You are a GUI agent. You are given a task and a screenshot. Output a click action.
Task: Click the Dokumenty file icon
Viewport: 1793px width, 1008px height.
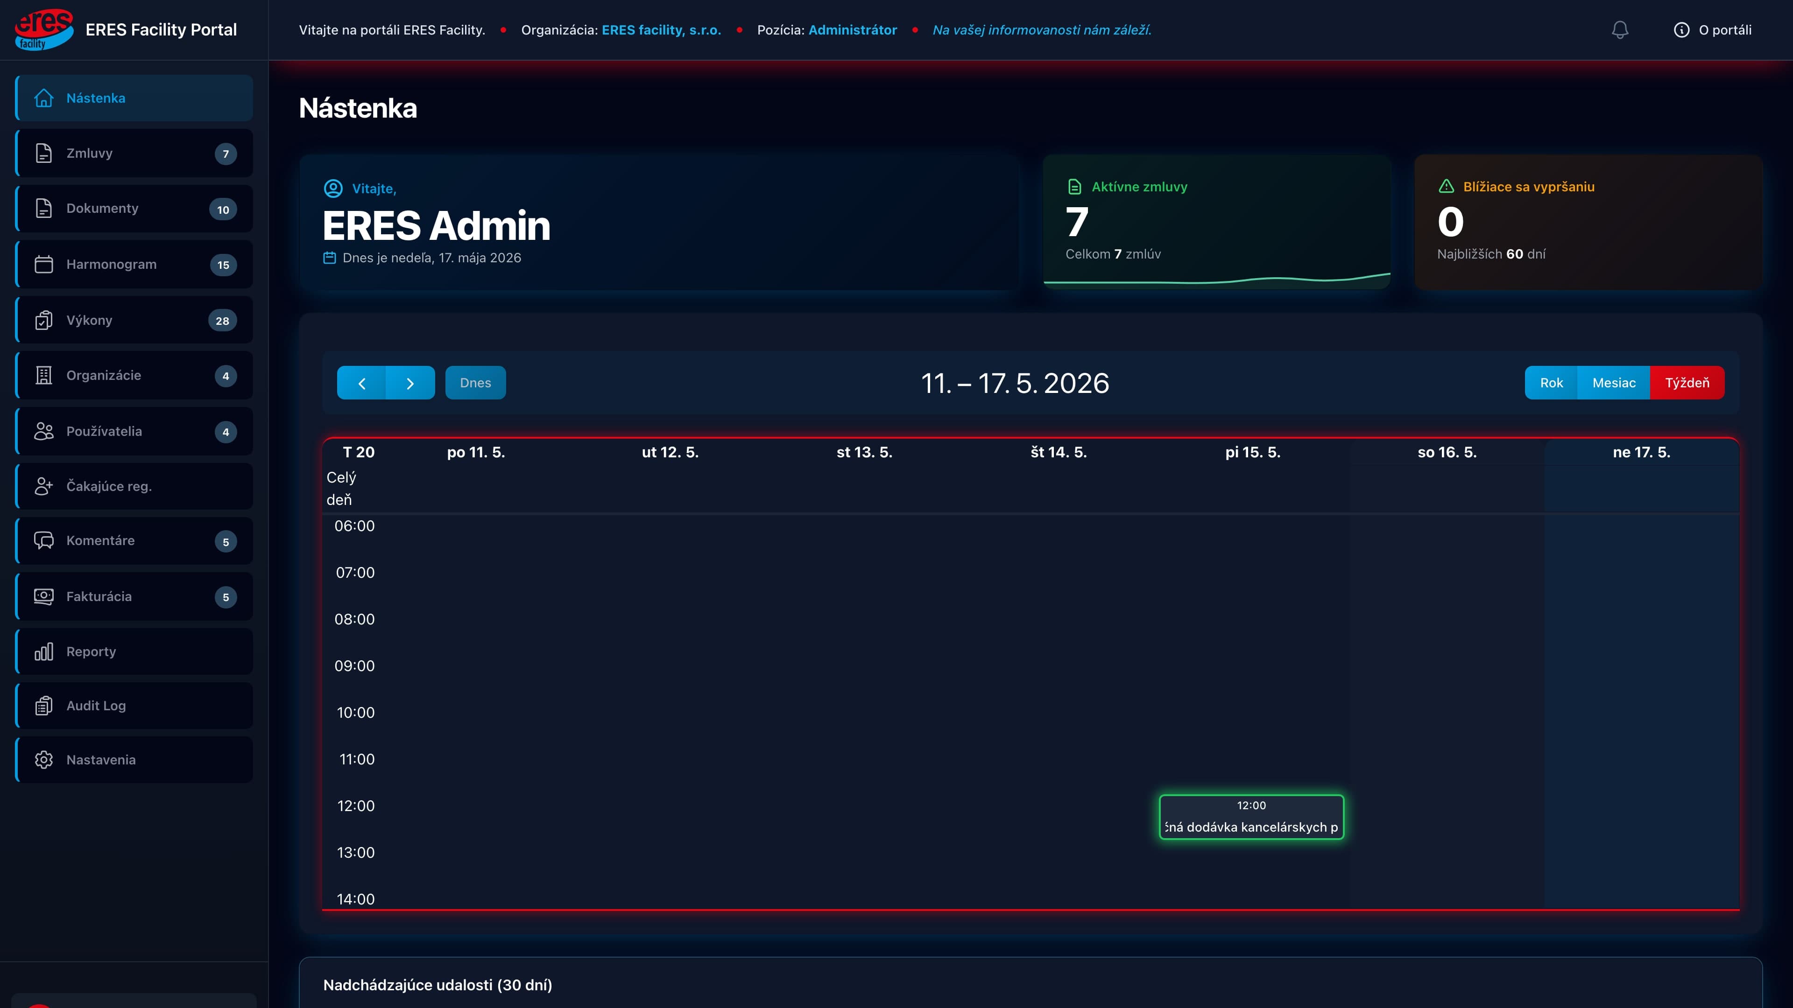coord(44,208)
